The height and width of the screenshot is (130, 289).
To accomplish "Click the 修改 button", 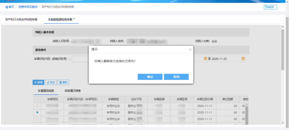I will tap(51, 83).
